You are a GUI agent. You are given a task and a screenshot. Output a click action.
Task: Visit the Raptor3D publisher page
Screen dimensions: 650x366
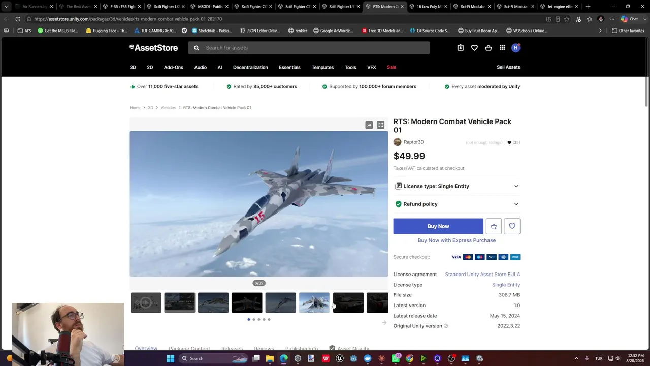tap(414, 142)
